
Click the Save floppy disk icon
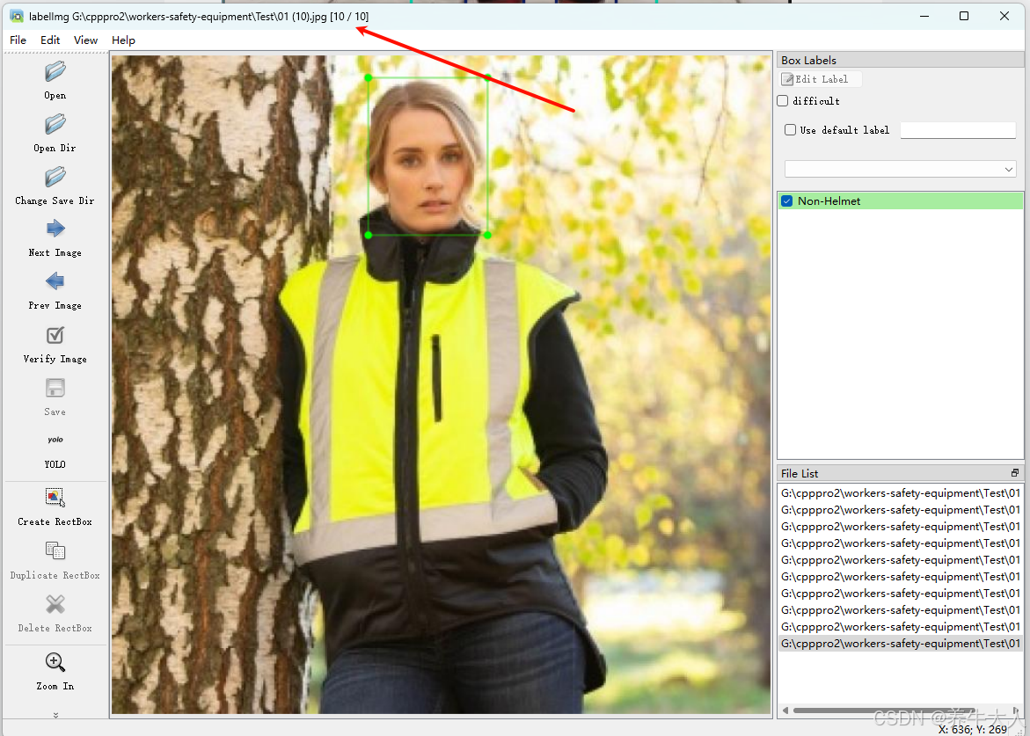(55, 388)
